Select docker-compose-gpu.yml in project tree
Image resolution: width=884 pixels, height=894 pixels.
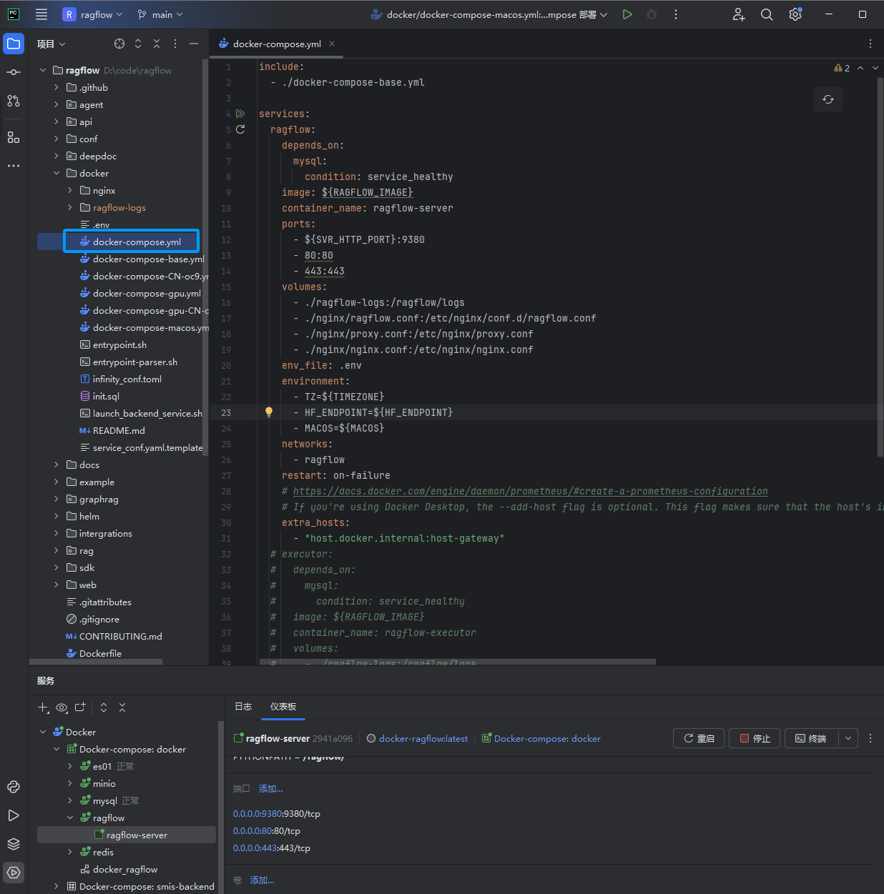tap(147, 294)
